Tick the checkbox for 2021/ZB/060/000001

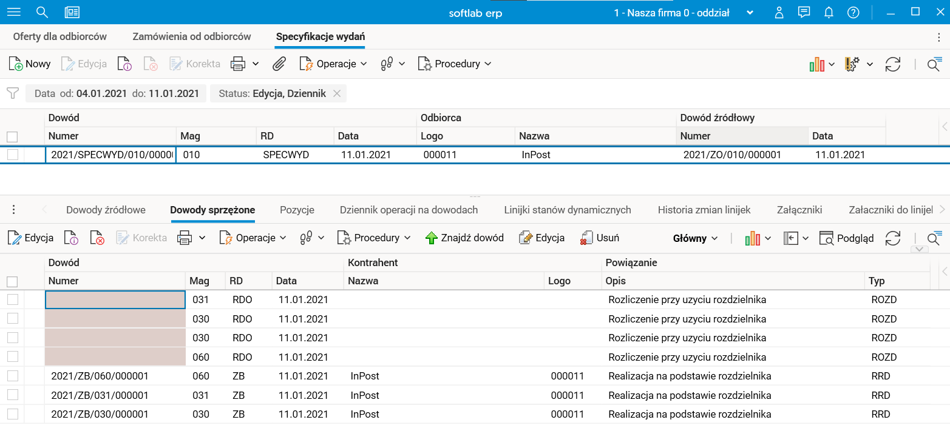point(12,376)
